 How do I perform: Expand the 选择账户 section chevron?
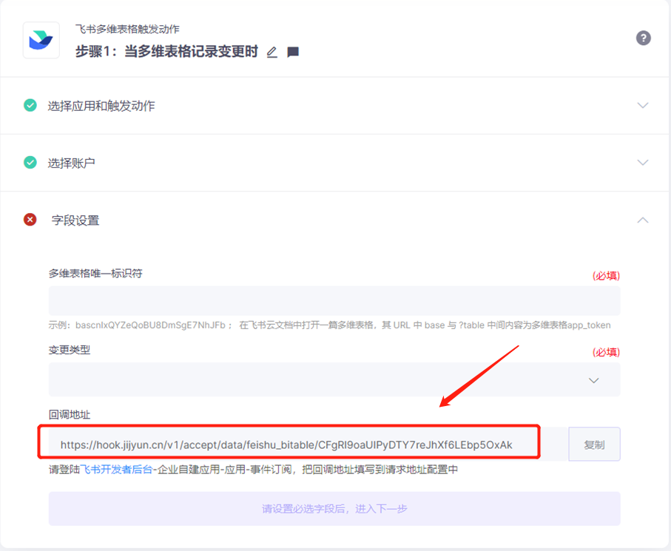643,163
